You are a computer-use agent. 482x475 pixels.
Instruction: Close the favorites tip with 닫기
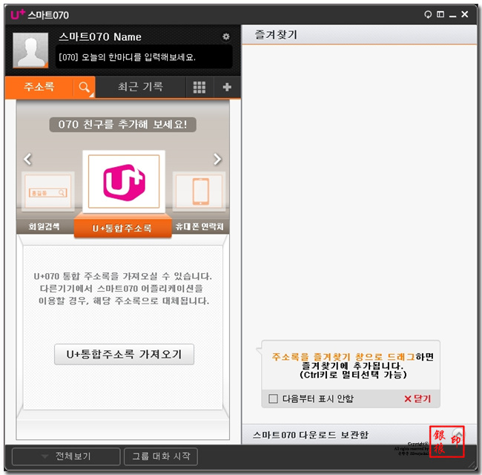[x=417, y=399]
